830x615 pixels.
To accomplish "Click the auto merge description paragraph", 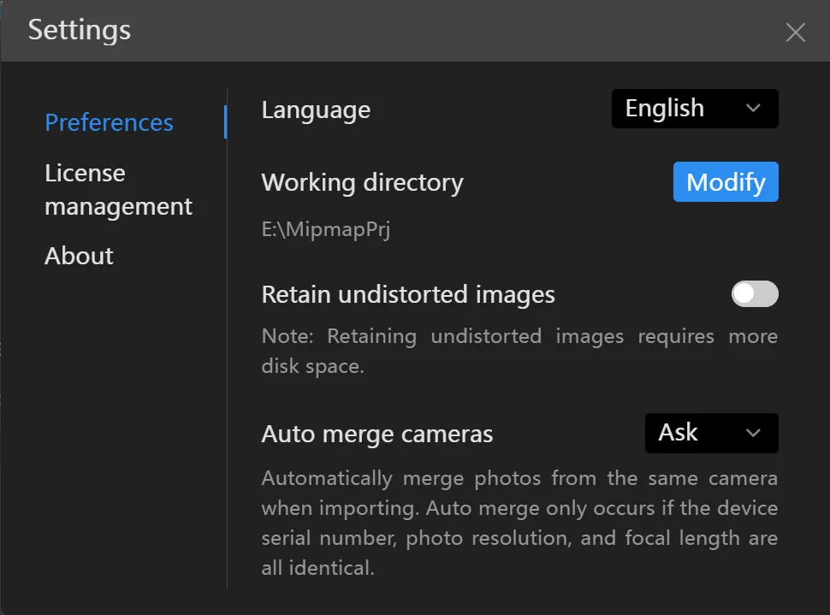I will coord(519,522).
